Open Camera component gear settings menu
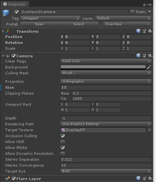Viewport: 156px width, 182px height. (150, 56)
